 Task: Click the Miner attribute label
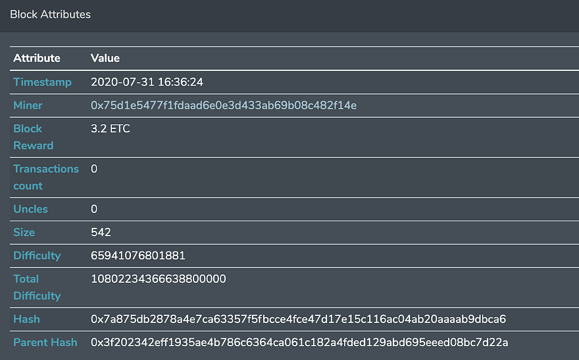pos(28,105)
